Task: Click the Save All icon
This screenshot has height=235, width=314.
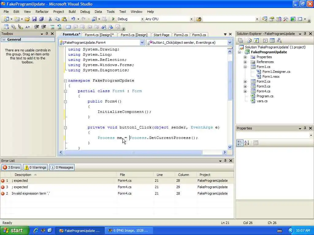Action: [x=41, y=19]
